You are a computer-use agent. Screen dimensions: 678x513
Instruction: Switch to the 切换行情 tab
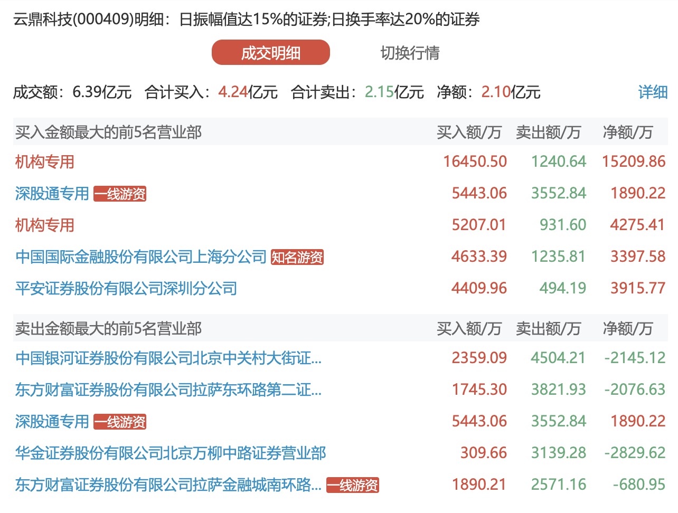coord(410,53)
